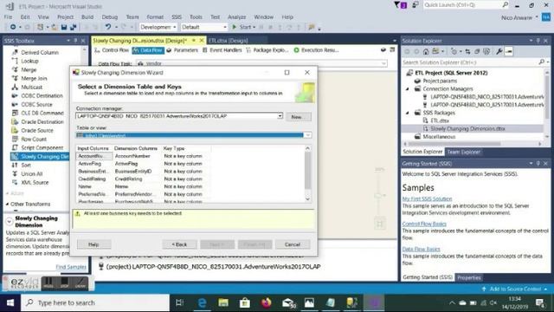Open the Format menu
This screenshot has height=312, width=554.
tap(155, 17)
